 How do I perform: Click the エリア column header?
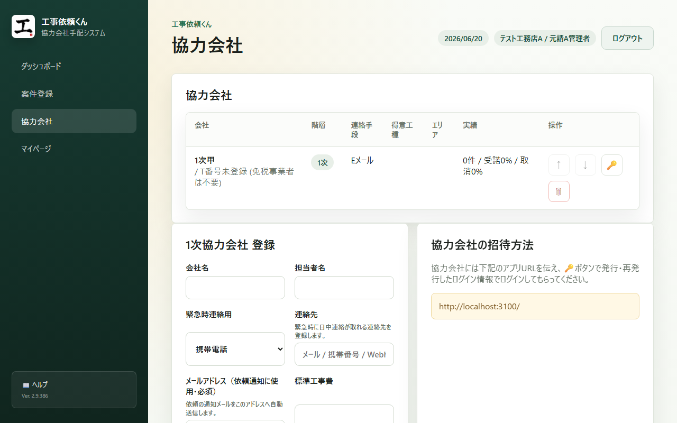click(437, 130)
